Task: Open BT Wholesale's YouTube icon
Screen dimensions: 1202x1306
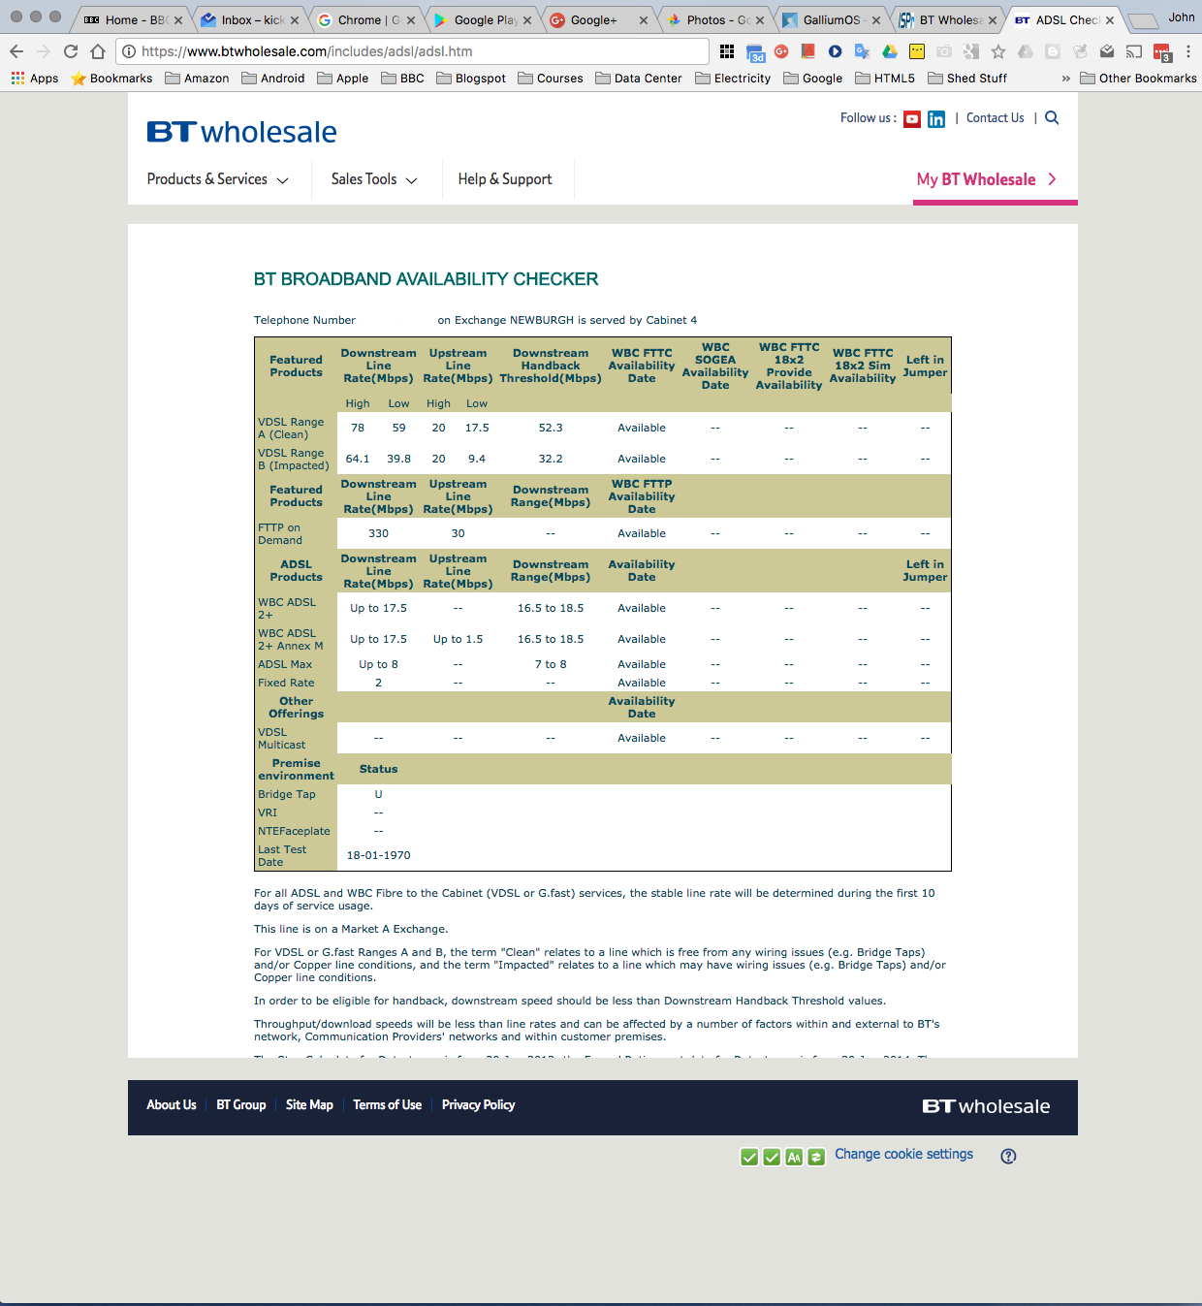Action: (911, 118)
